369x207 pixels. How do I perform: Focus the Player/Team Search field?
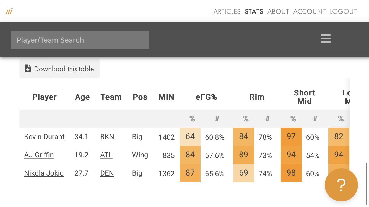pyautogui.click(x=80, y=40)
